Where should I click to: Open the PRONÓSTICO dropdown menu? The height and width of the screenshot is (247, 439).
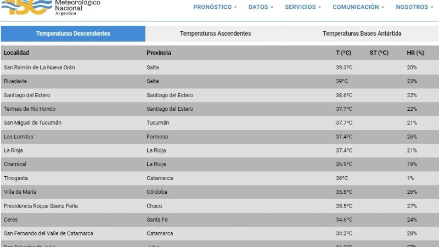pyautogui.click(x=215, y=7)
